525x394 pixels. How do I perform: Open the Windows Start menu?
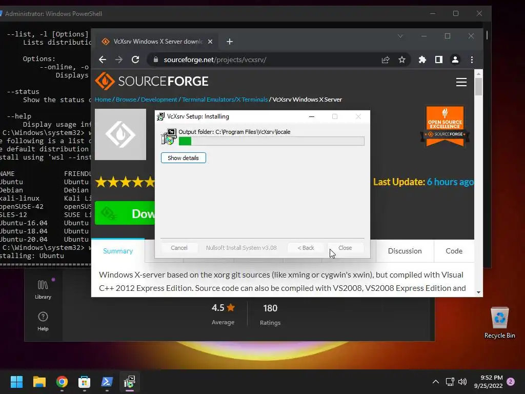16,382
